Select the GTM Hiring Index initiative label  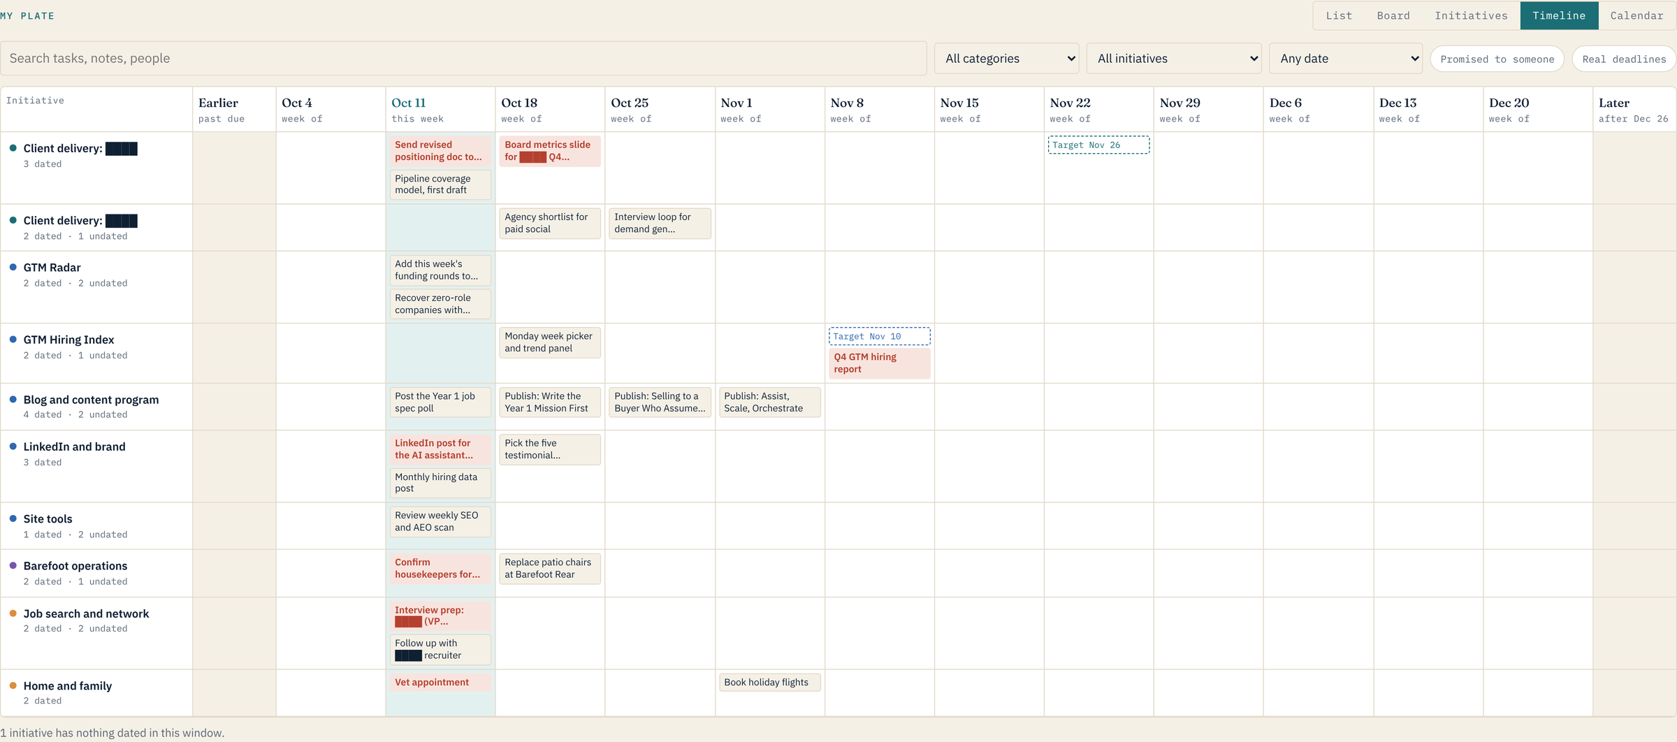point(68,340)
